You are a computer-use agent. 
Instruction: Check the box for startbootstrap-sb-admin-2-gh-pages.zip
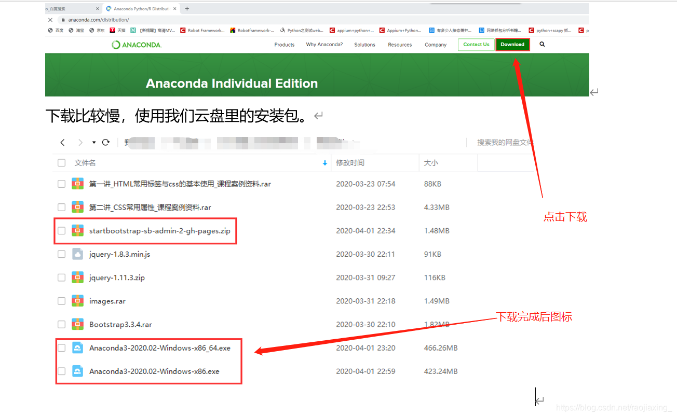click(62, 231)
